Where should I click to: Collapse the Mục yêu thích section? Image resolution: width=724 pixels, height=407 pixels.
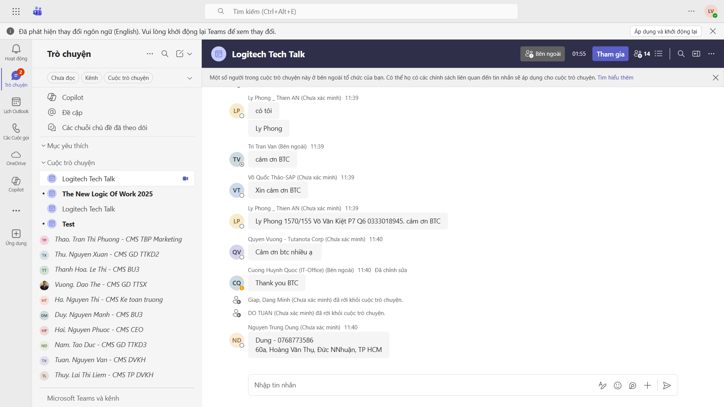(43, 146)
